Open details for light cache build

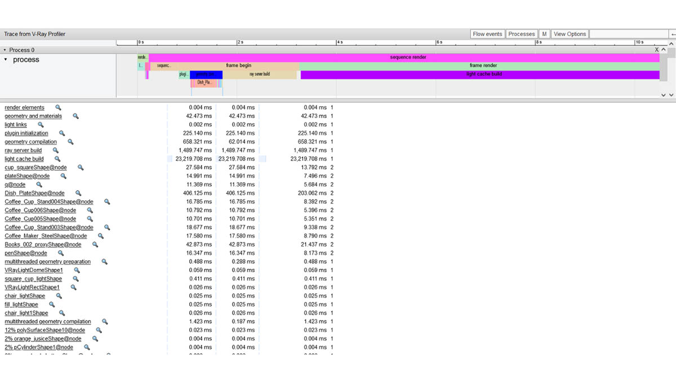coord(25,159)
